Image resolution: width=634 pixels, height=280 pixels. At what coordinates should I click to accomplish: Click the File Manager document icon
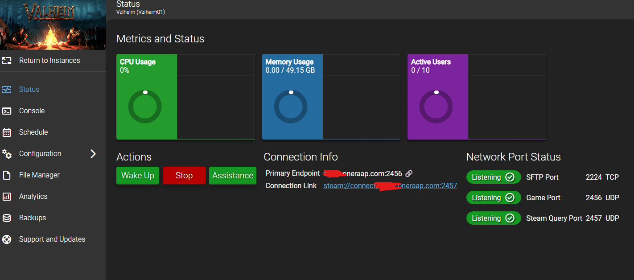7,175
